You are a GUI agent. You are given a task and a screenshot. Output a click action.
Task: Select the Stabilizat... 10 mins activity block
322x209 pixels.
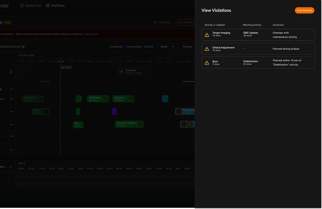coord(98,99)
